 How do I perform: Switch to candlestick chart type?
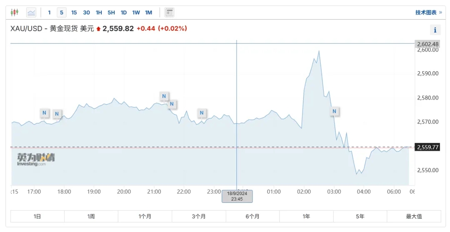(15, 12)
